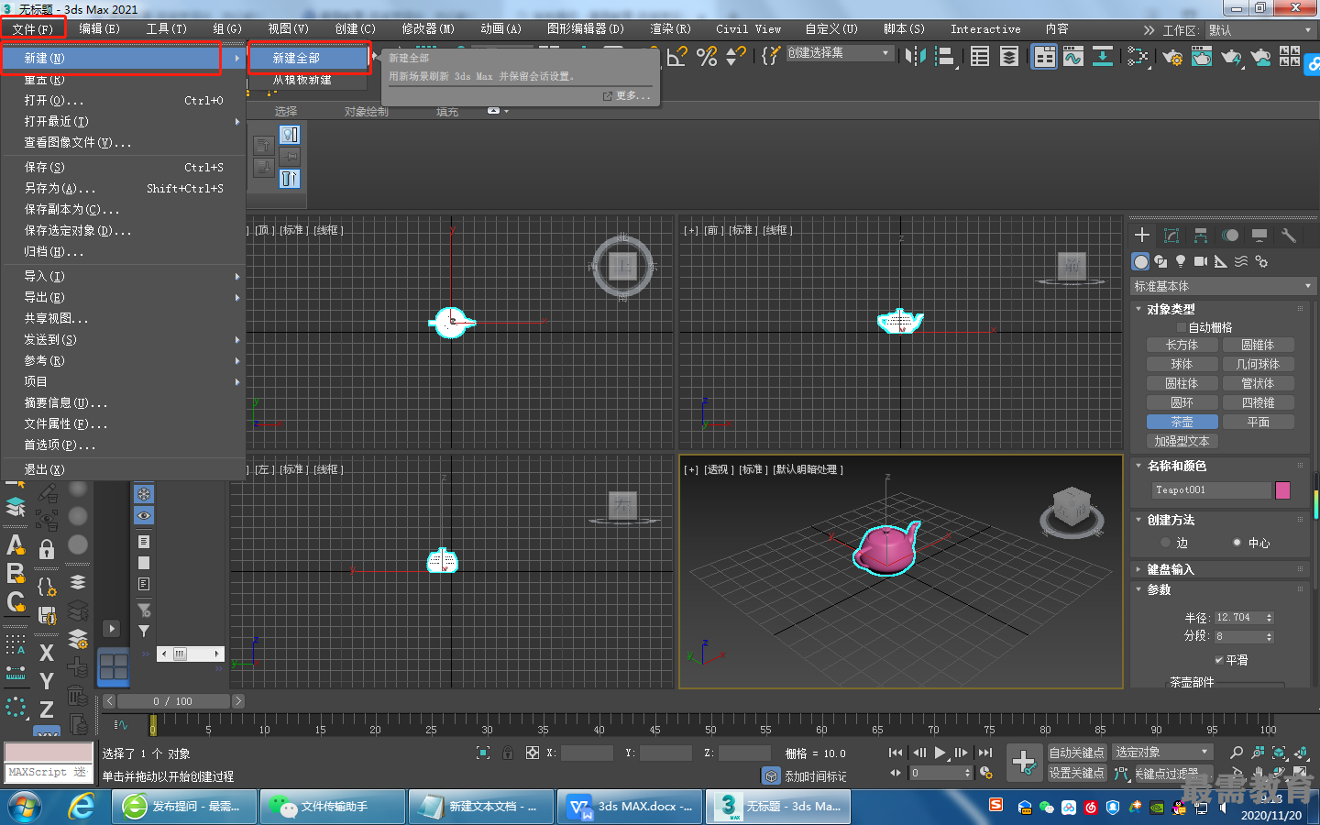Image resolution: width=1320 pixels, height=825 pixels.
Task: Toggle the Scene Explorer icon
Action: tap(980, 57)
